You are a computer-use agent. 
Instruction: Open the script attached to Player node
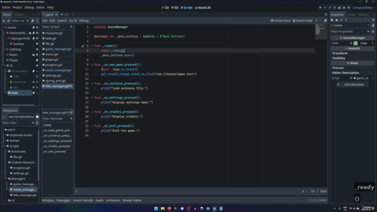tap(37, 60)
